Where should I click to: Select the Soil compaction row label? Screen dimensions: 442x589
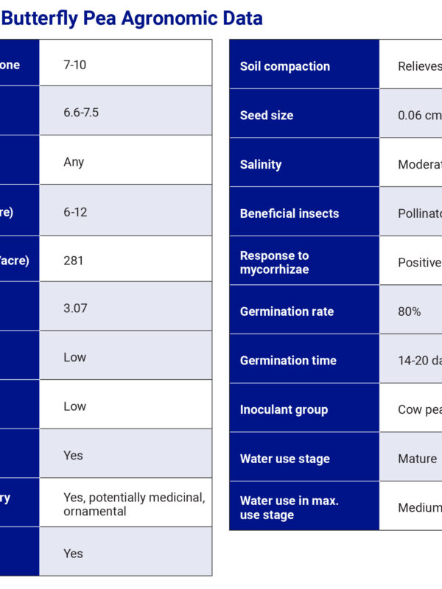[x=284, y=66]
